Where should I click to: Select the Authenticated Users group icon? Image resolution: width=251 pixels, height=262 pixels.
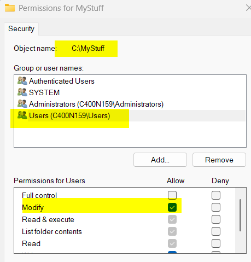(22, 81)
